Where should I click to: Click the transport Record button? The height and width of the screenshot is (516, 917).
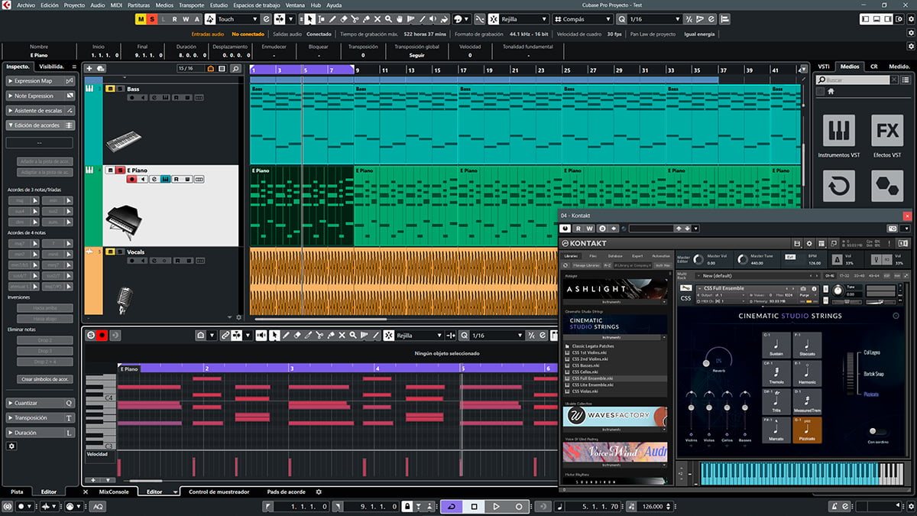(x=518, y=506)
